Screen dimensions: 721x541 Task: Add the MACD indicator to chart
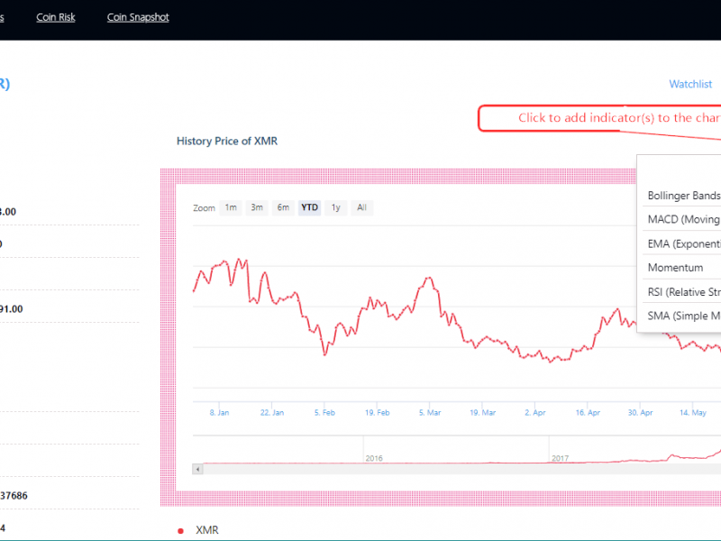click(683, 219)
